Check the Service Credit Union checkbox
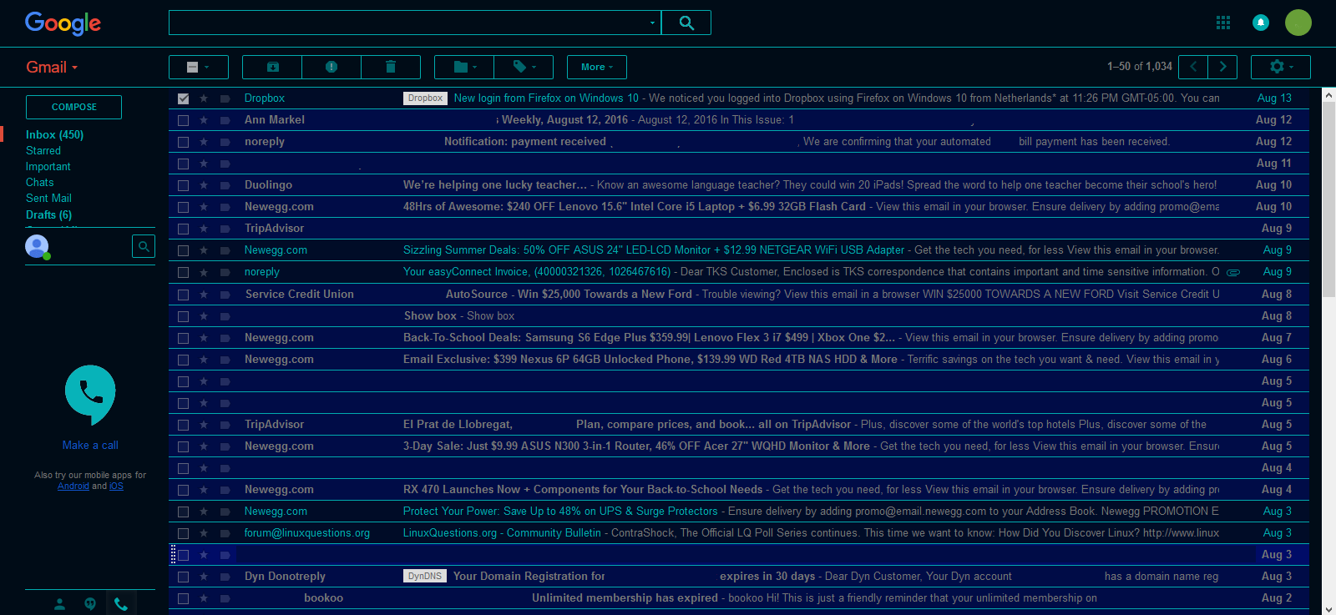 coord(183,295)
